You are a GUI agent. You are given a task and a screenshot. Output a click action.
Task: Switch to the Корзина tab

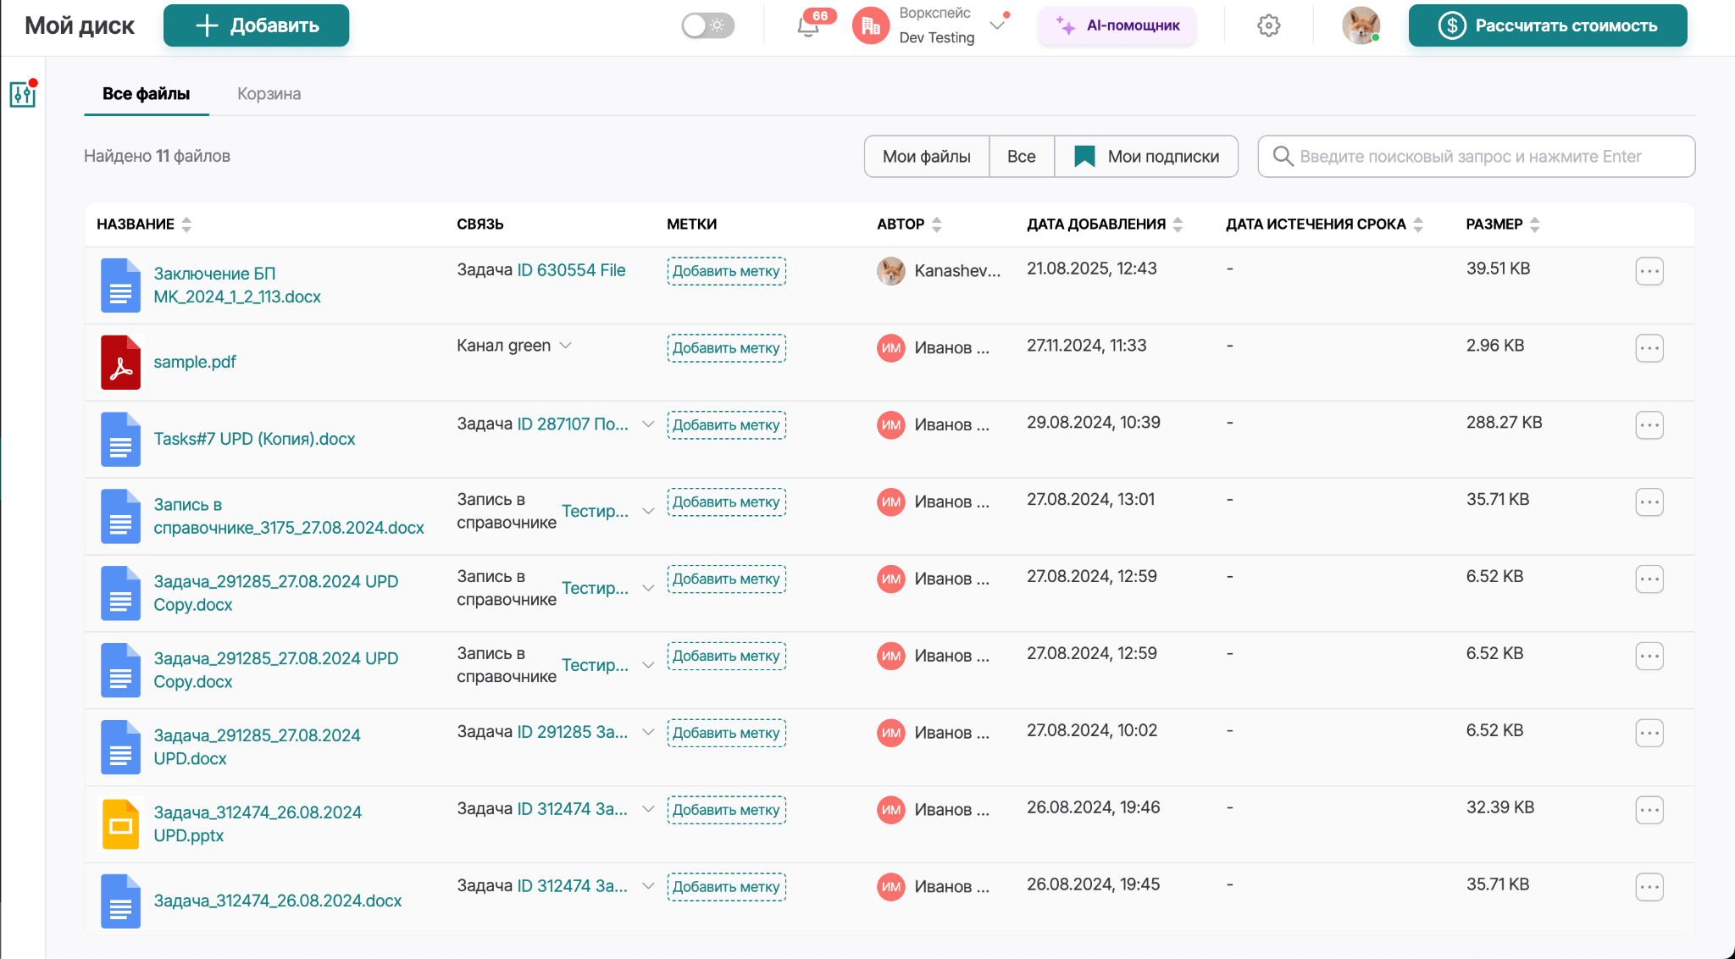(269, 94)
